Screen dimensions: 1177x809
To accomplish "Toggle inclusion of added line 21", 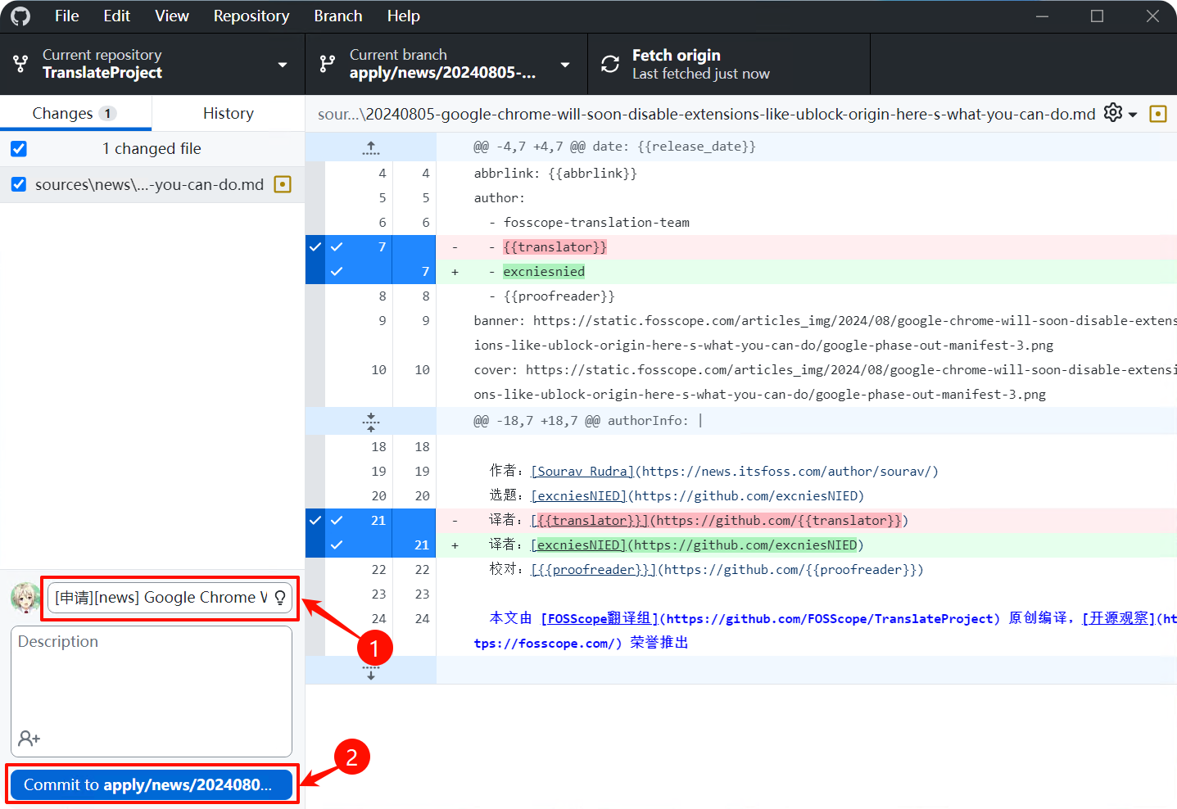I will (337, 545).
